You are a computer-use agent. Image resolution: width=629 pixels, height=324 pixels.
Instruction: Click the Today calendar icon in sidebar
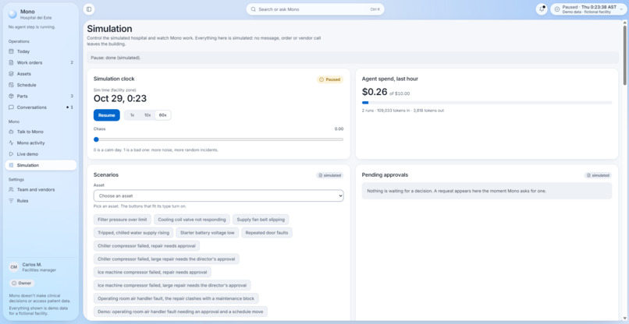(x=11, y=51)
